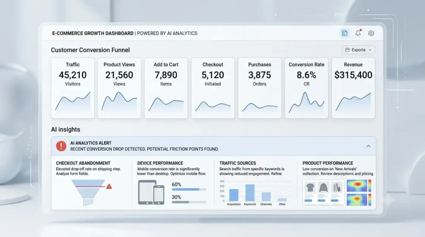Click the tablet and phone devices icon
Screen dimensions: 425x237
pos(151,192)
